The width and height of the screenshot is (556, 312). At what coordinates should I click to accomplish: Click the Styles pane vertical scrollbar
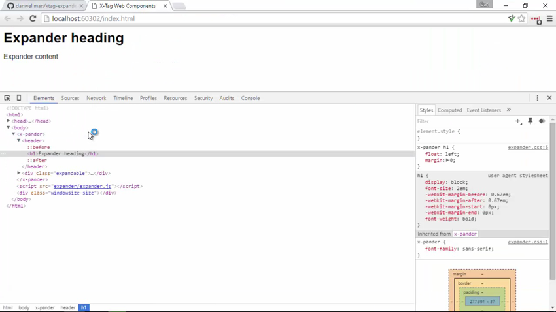[x=553, y=202]
